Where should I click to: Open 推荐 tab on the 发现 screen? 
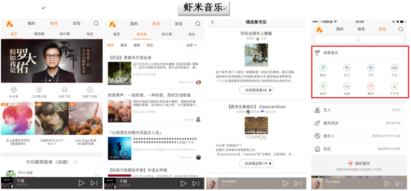tap(361, 29)
